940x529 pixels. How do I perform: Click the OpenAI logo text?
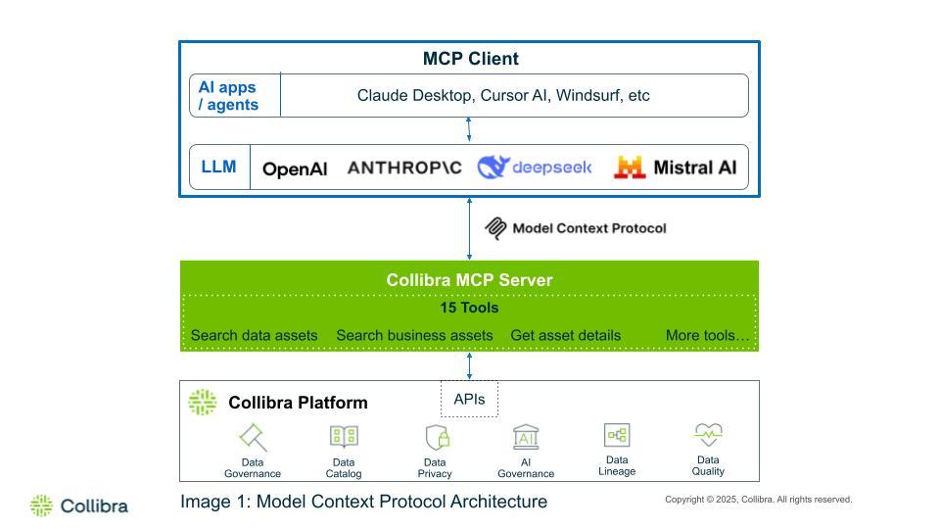coord(295,168)
